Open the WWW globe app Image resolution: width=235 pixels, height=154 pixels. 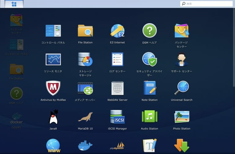pos(53,146)
